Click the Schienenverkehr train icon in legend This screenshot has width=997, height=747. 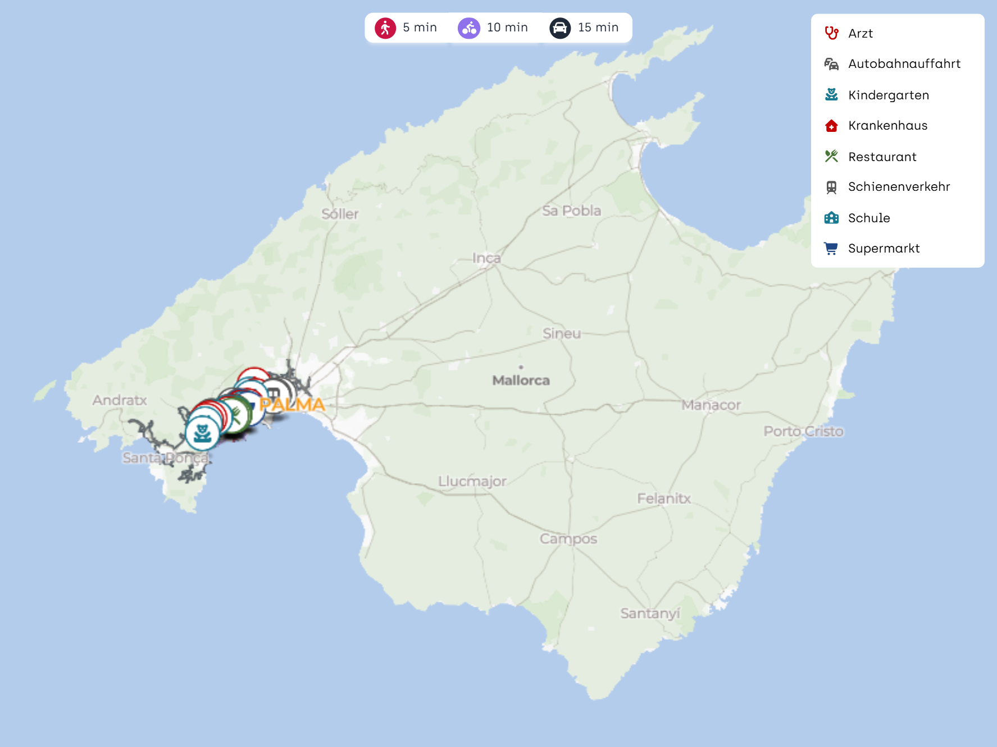click(x=831, y=187)
